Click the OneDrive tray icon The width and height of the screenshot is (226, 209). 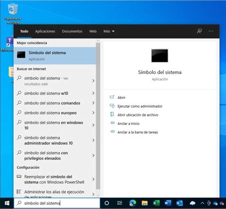[x=216, y=203]
